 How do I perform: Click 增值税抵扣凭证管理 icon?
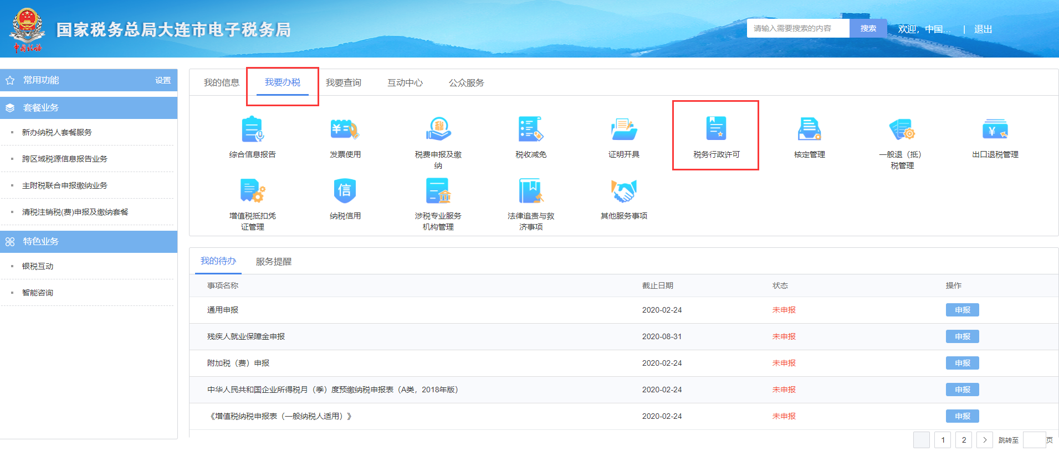coord(253,191)
